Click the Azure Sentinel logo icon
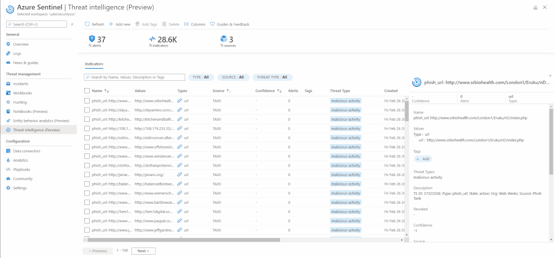 click(10, 9)
